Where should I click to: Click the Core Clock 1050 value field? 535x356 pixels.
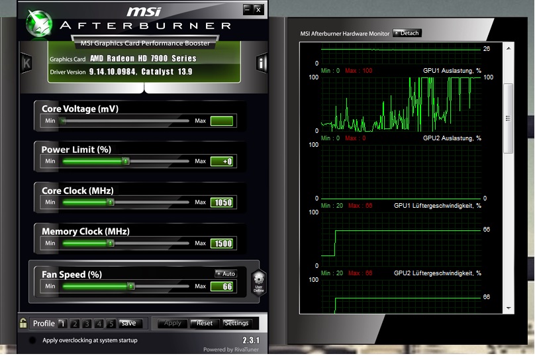point(222,202)
